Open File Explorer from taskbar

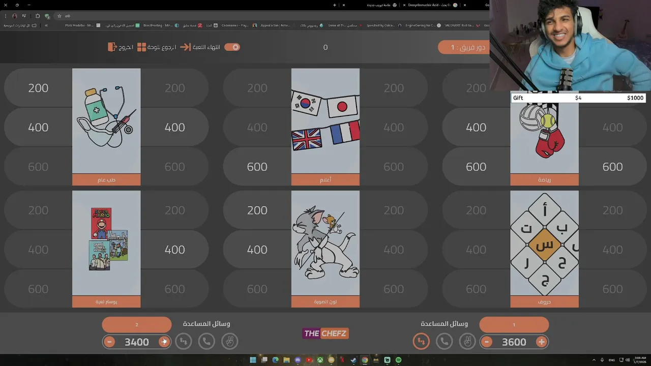(286, 360)
